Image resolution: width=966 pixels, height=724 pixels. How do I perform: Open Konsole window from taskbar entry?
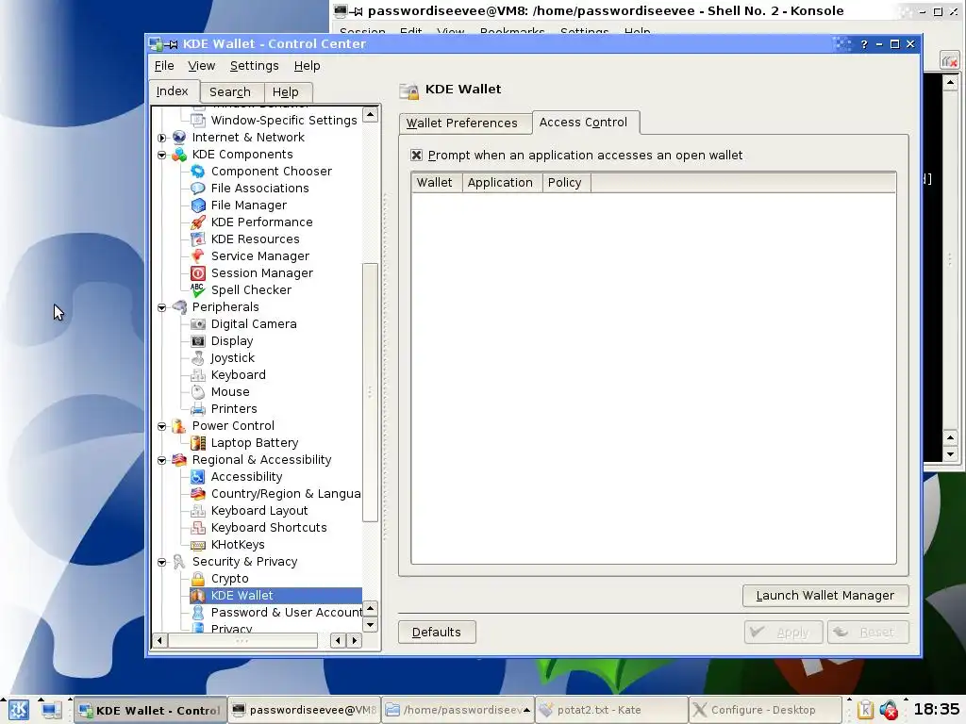click(x=305, y=710)
